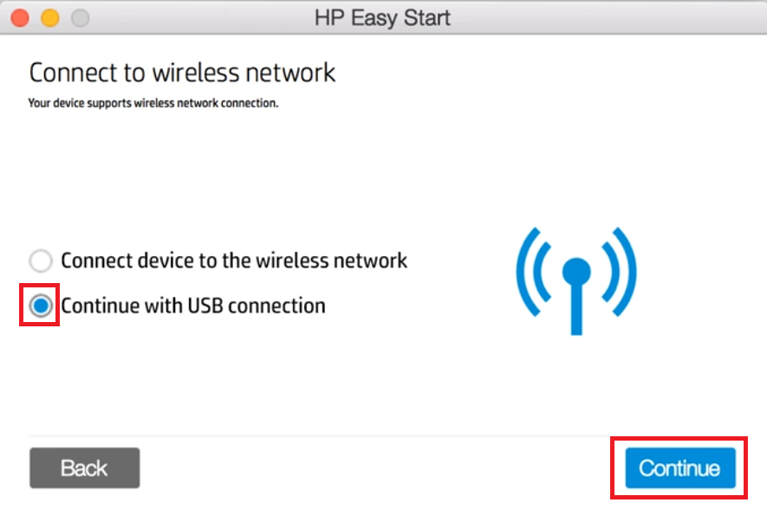This screenshot has width=767, height=509.
Task: Select the Connect device to wireless network radio button
Action: [x=41, y=261]
